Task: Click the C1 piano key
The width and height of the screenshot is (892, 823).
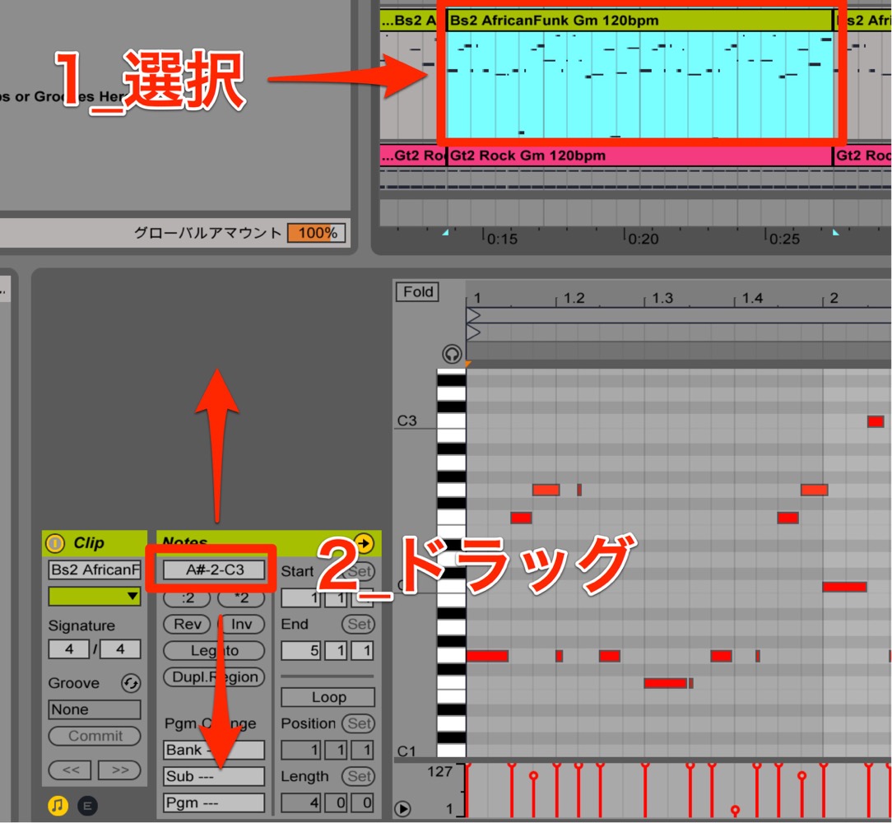Action: click(x=451, y=750)
